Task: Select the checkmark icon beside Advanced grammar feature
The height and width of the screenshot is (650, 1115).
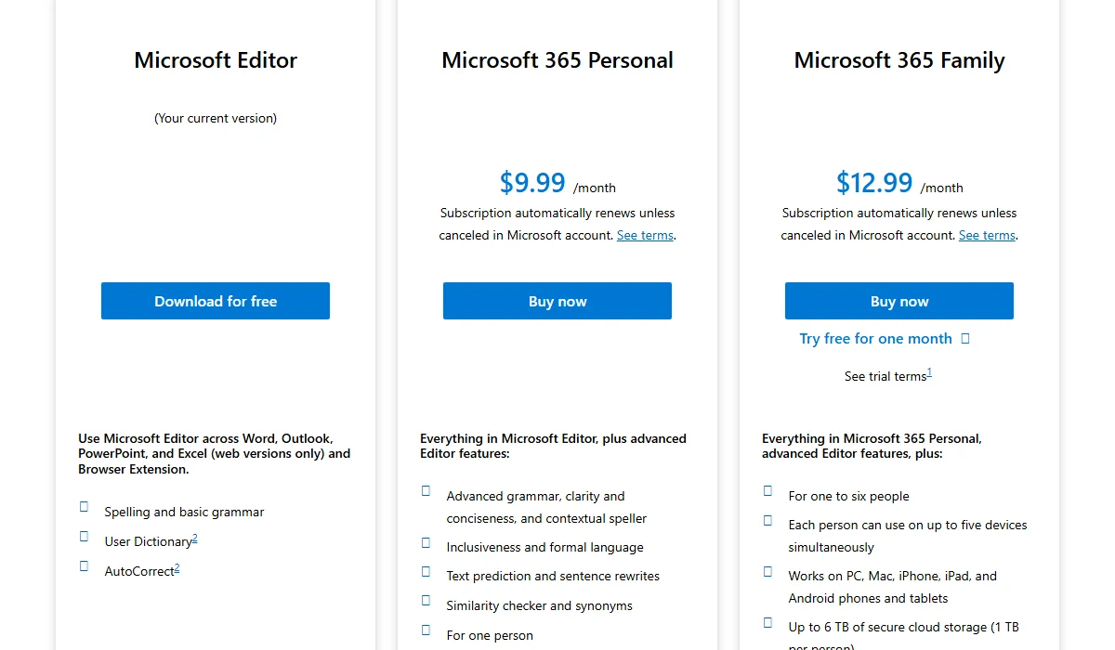Action: [426, 489]
